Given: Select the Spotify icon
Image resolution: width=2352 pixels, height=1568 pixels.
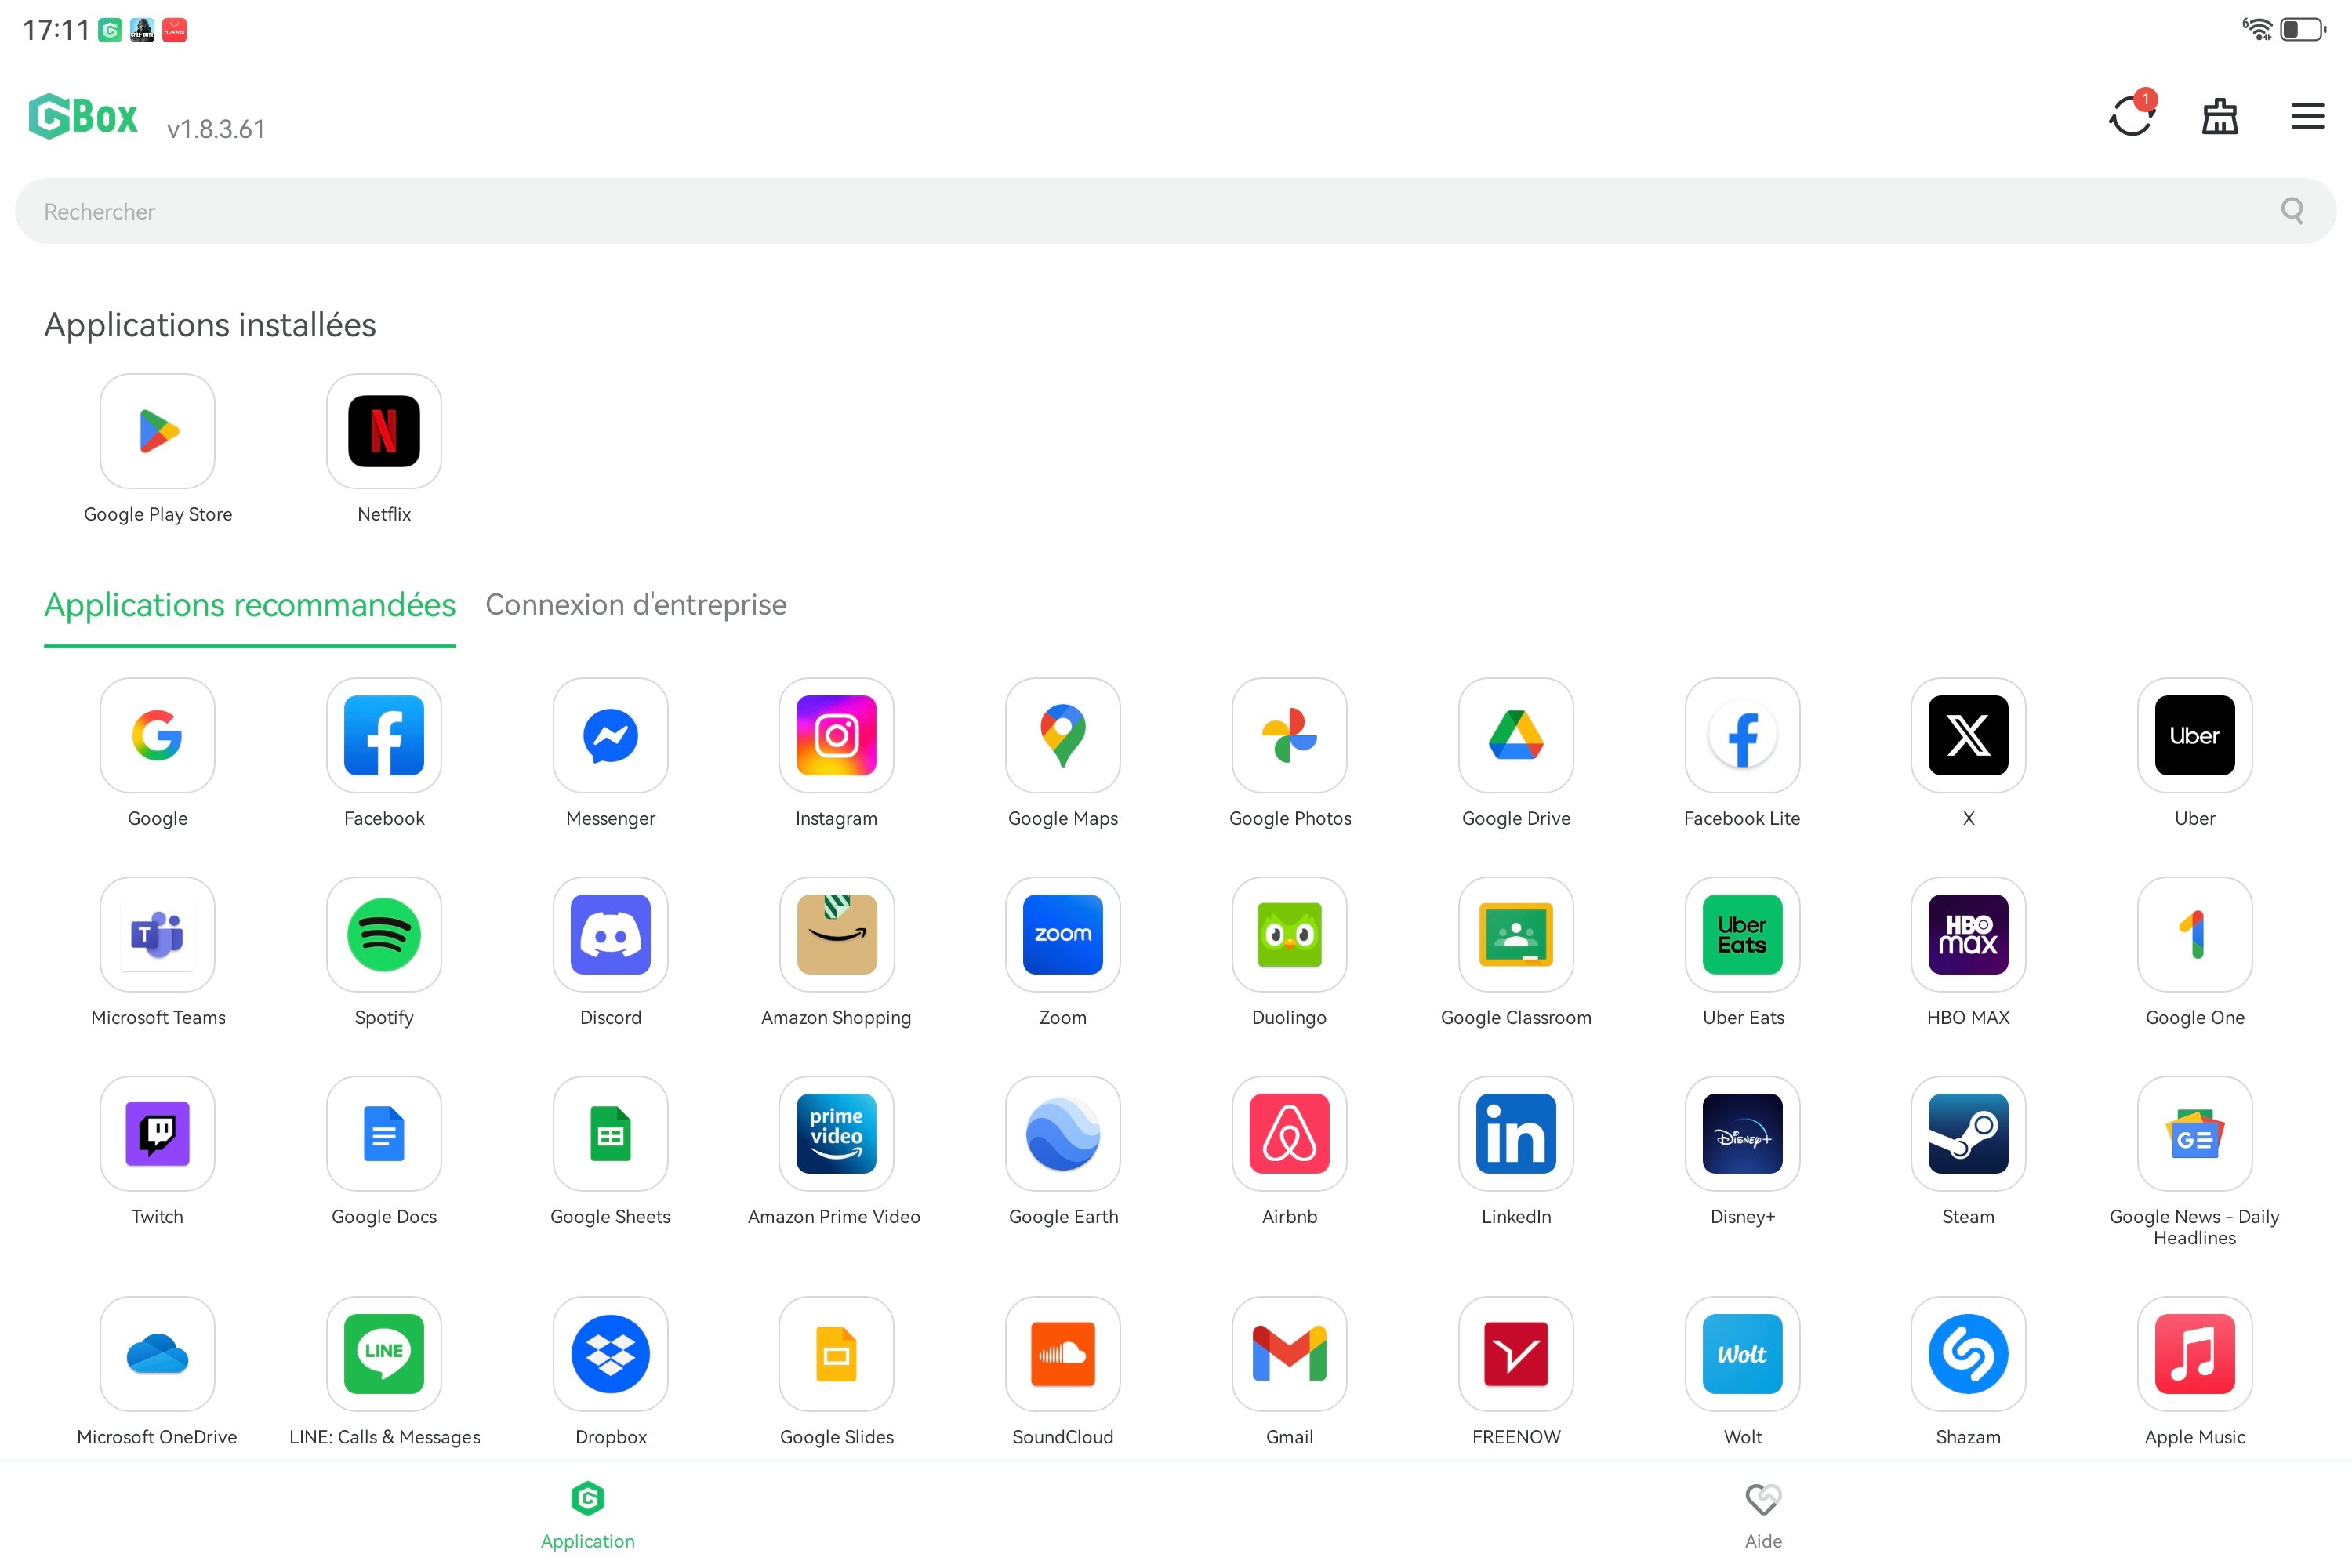Looking at the screenshot, I should pos(384,934).
